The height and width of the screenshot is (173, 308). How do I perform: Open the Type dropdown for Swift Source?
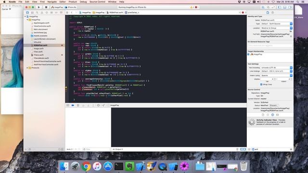pos(277,24)
